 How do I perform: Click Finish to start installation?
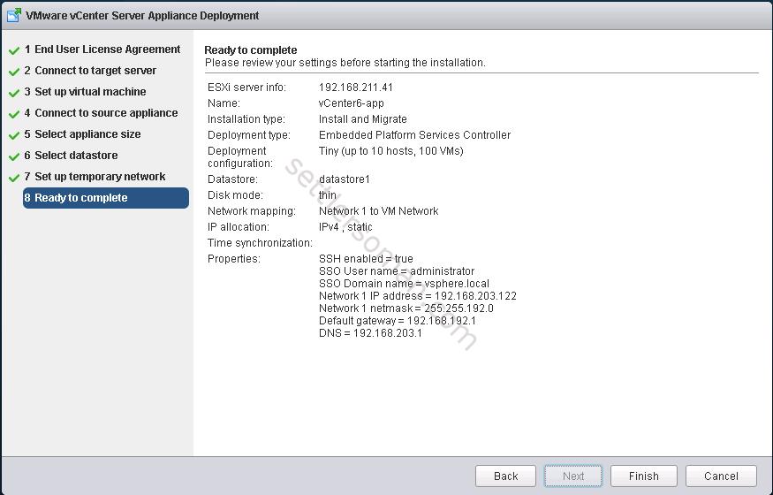(643, 476)
